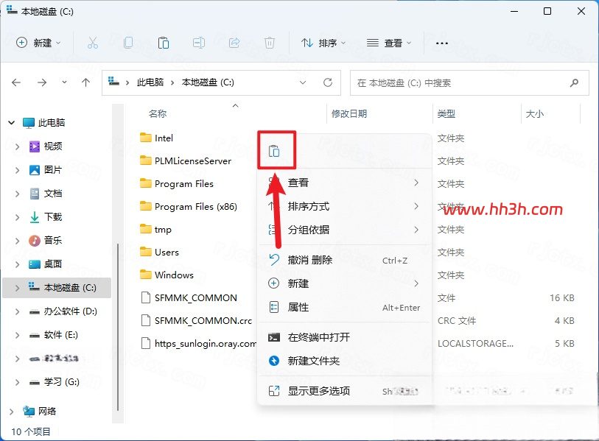Viewport: 599px width, 441px height.
Task: Expand the 图片 tree node
Action: pos(17,170)
